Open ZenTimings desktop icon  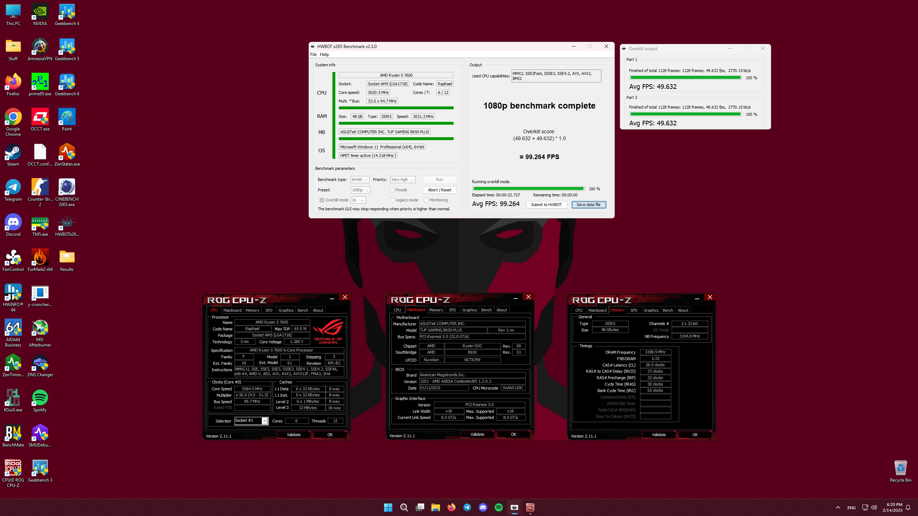click(13, 365)
